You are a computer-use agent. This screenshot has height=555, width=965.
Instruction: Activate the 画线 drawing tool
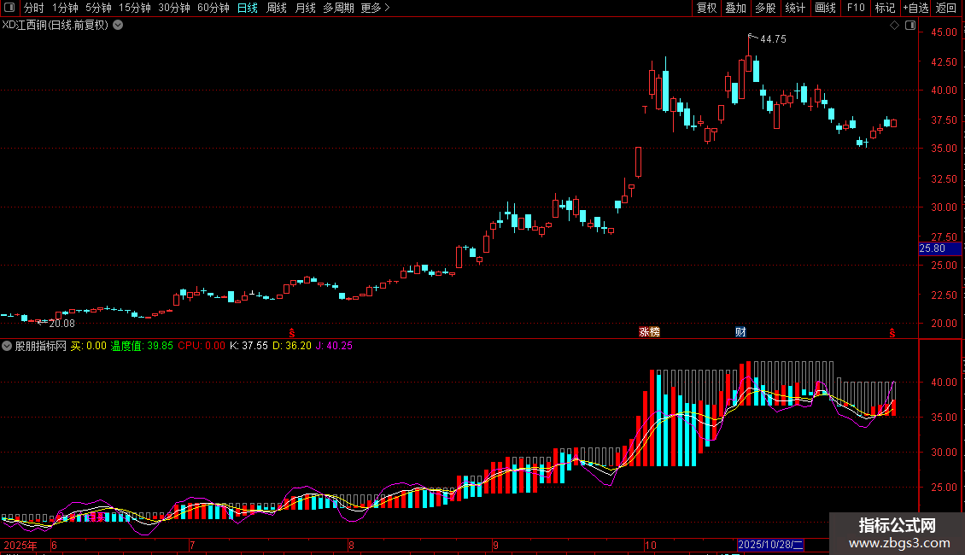[825, 8]
